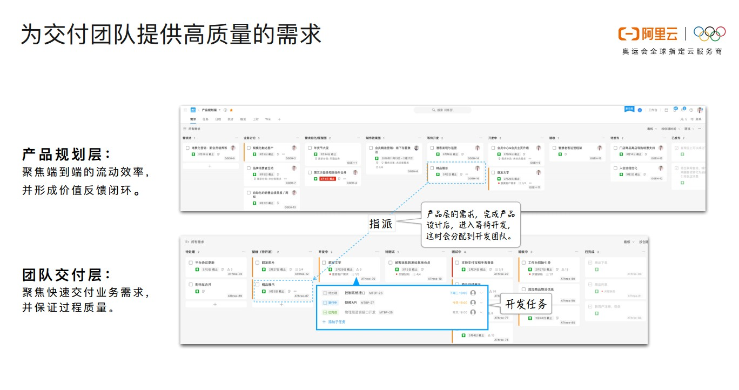
Task: Click the star icon to unfavorite 产品规划图 project
Action: pyautogui.click(x=231, y=110)
